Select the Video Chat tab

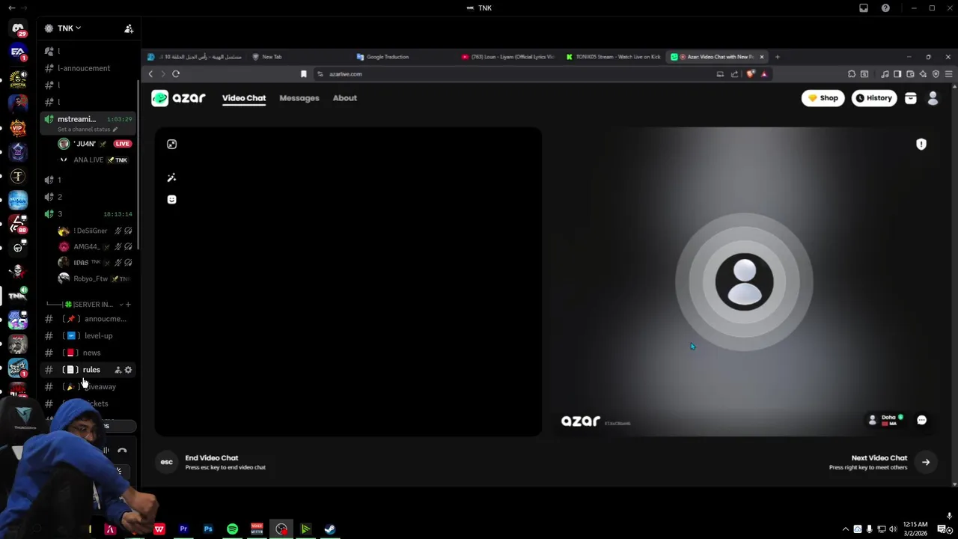[x=244, y=98]
